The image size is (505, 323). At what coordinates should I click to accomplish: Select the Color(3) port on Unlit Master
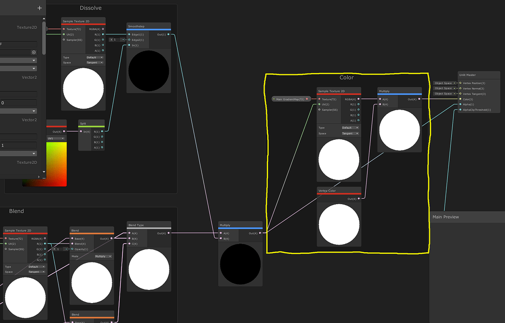click(x=460, y=99)
